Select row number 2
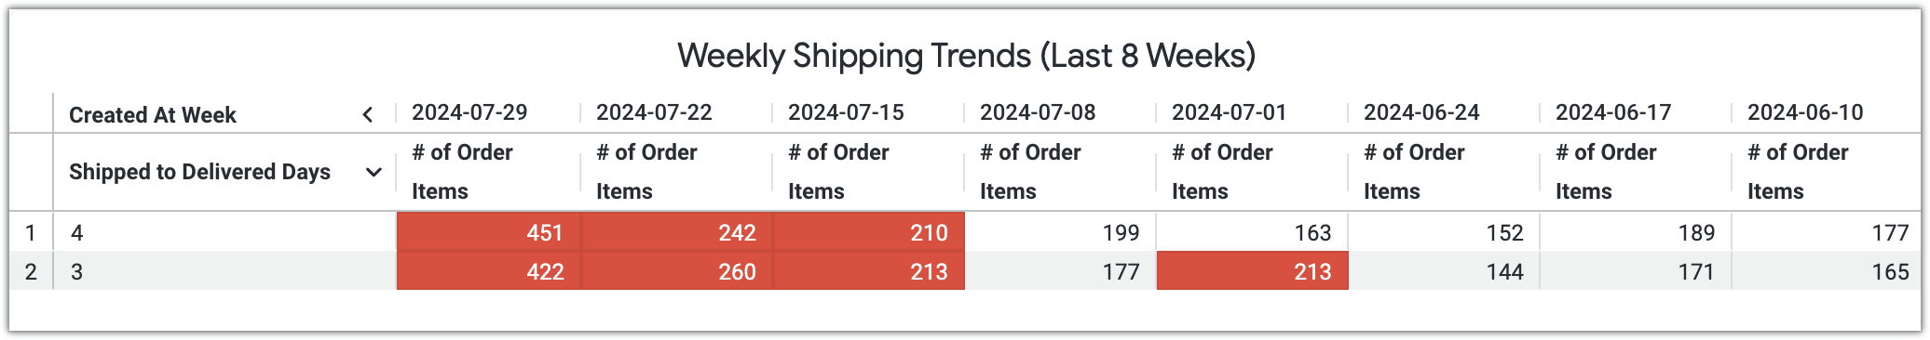Viewport: 1930px width, 340px height. pos(31,271)
